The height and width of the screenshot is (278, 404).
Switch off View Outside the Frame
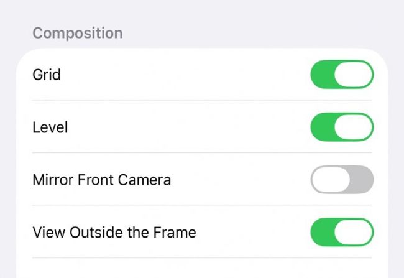[342, 232]
